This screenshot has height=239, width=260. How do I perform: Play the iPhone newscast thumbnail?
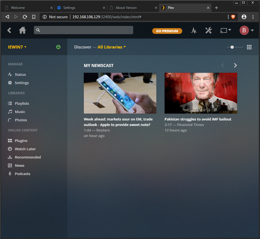(x=120, y=93)
